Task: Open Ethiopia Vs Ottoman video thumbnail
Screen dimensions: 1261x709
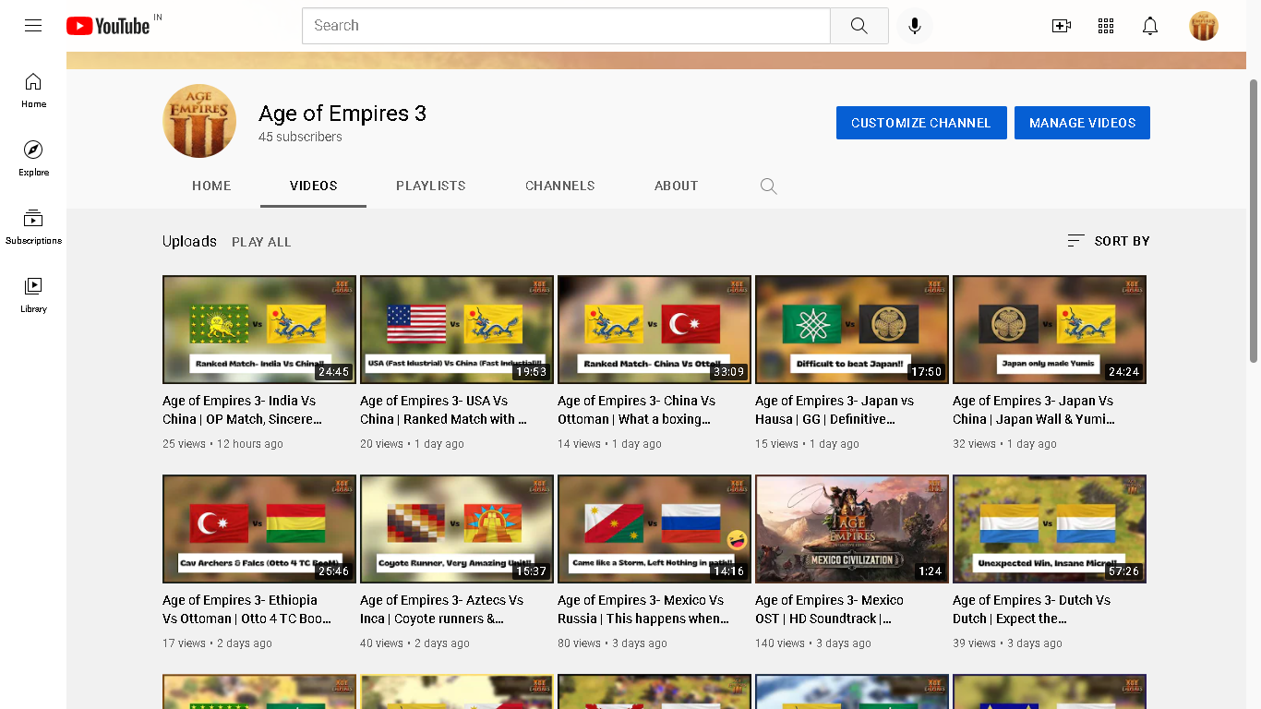Action: point(259,529)
